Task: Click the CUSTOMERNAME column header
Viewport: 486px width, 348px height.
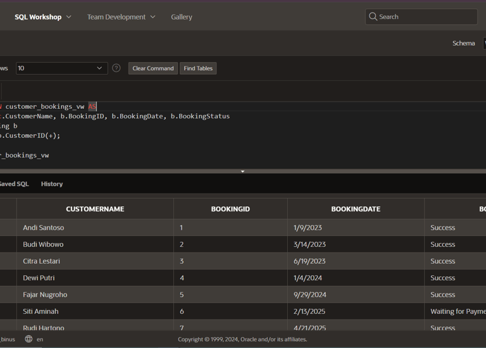Action: click(95, 209)
